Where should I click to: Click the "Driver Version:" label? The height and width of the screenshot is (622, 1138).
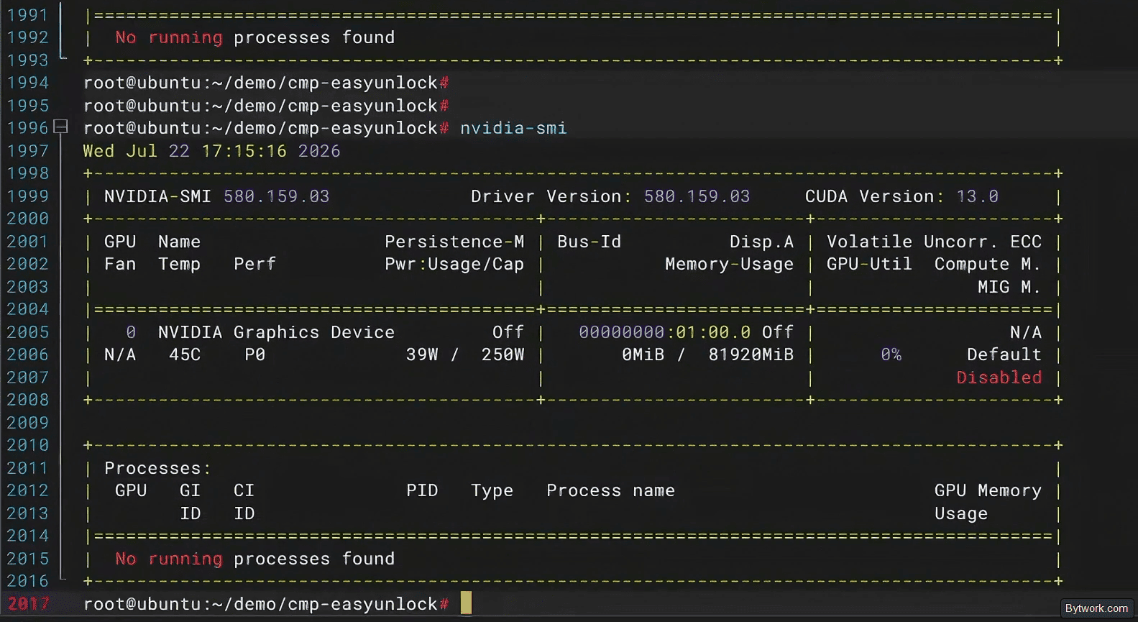(551, 196)
